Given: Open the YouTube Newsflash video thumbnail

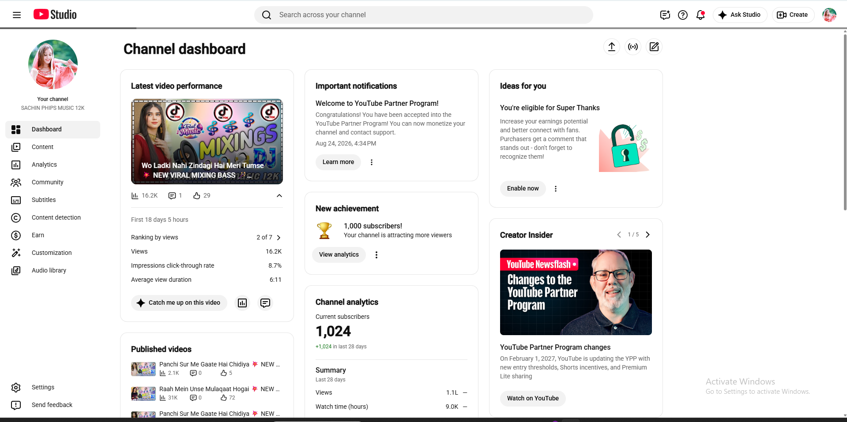Looking at the screenshot, I should (x=576, y=292).
